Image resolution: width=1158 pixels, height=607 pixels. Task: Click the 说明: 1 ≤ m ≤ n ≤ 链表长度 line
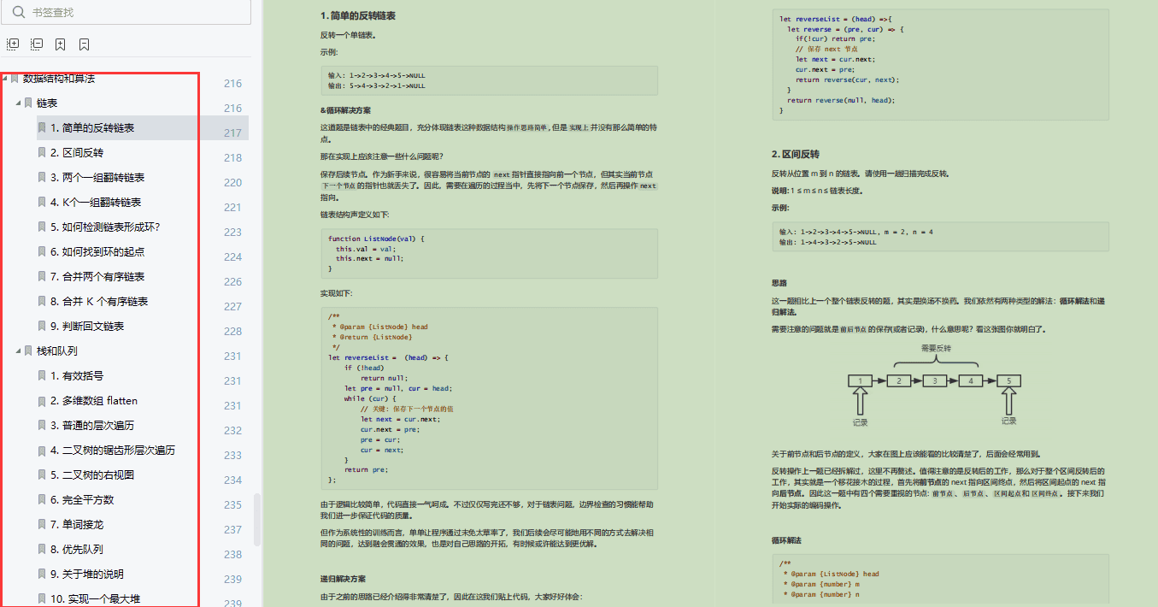pos(817,191)
